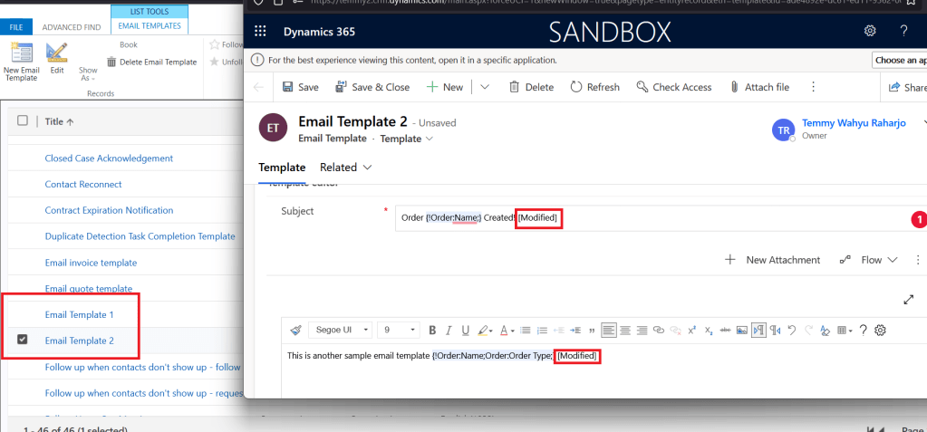Toggle left-to-right text direction
The width and height of the screenshot is (927, 432).
(758, 330)
